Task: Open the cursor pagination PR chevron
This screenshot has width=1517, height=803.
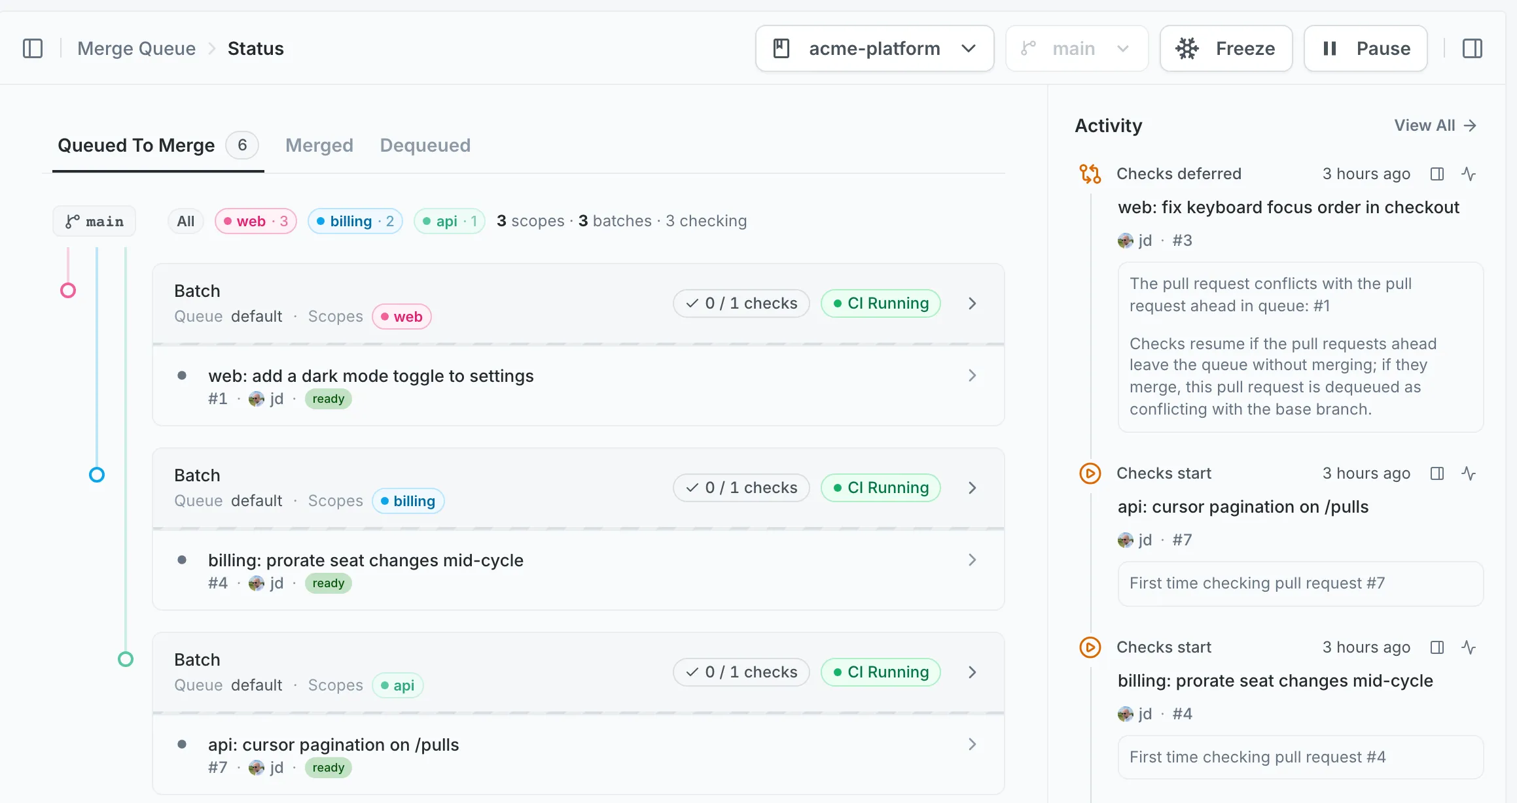Action: pos(973,744)
